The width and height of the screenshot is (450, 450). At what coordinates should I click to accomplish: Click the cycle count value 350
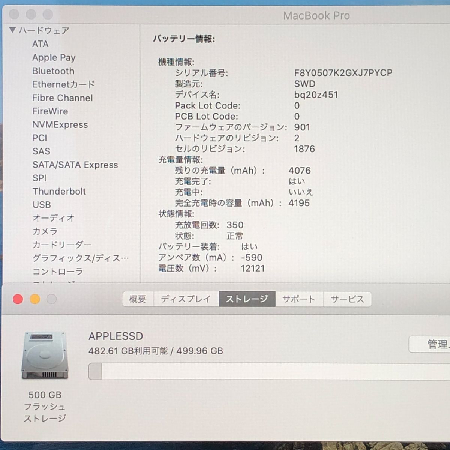pyautogui.click(x=235, y=225)
